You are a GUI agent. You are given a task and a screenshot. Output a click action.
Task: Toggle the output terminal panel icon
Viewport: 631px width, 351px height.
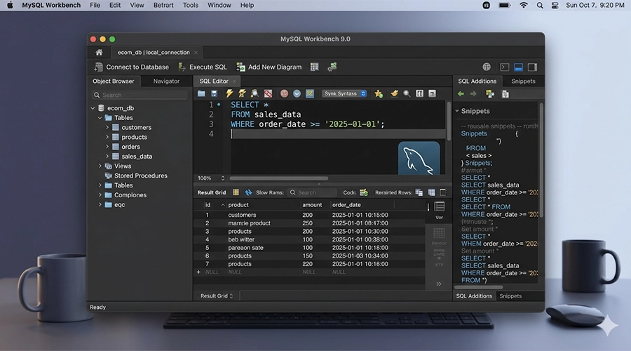tap(505, 67)
